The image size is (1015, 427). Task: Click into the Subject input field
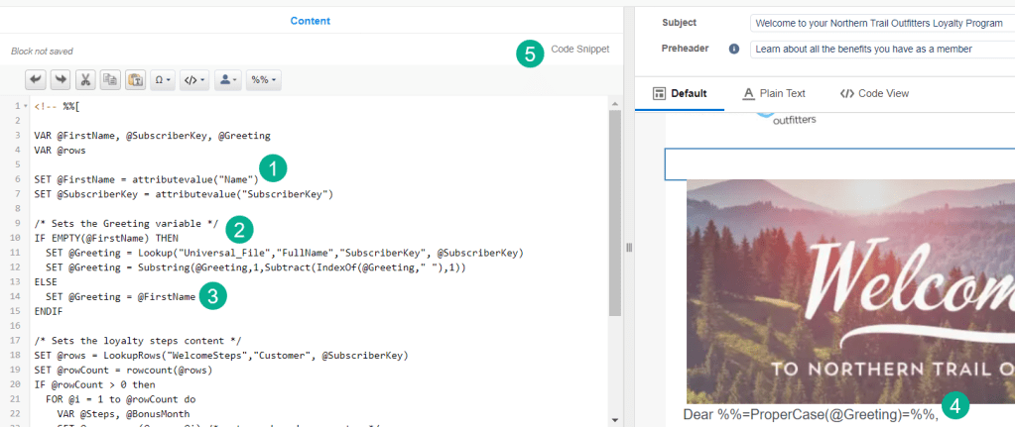tap(881, 22)
